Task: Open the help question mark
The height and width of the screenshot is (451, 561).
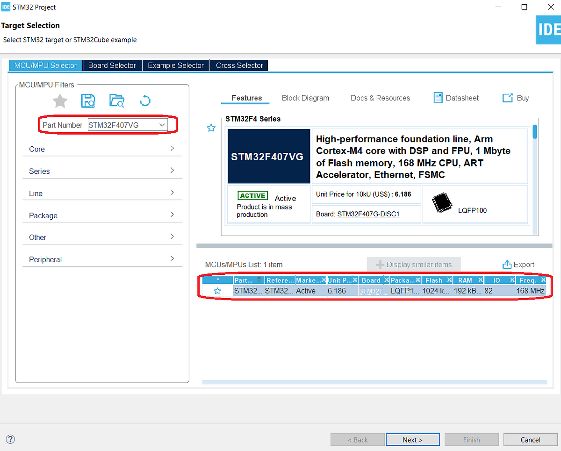Action: (x=10, y=439)
